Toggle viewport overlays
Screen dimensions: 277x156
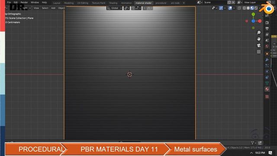point(230,8)
